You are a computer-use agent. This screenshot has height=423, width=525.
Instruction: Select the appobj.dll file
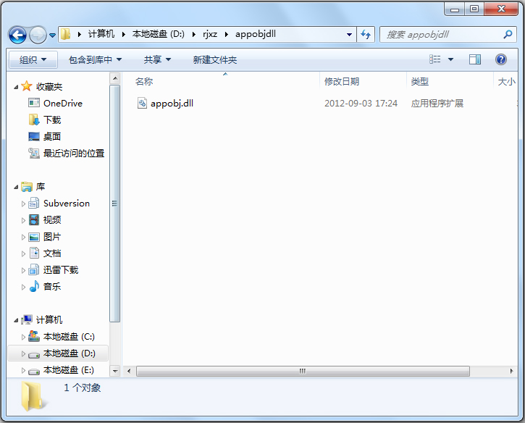(172, 104)
